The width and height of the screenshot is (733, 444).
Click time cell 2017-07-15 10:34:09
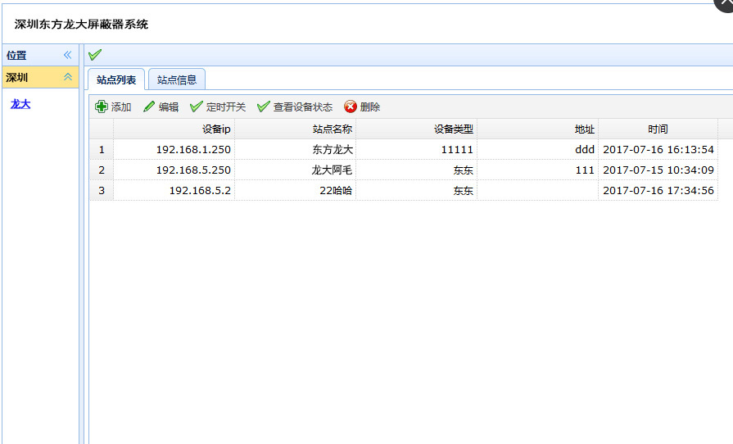coord(658,170)
